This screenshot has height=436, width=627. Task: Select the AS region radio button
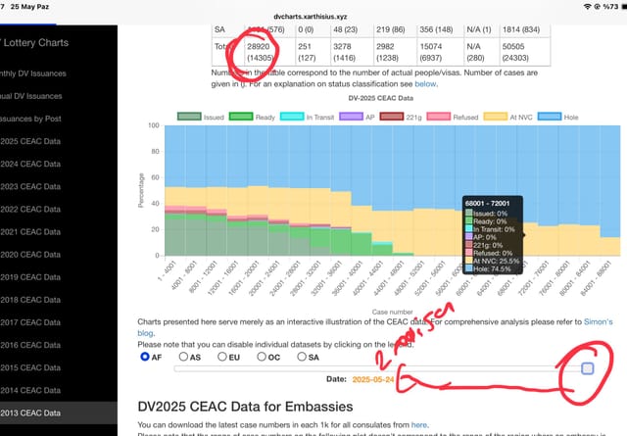click(183, 356)
